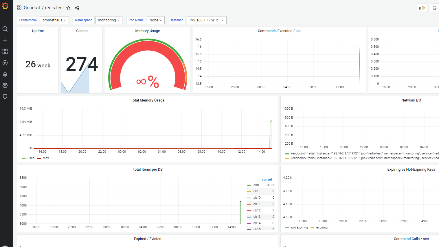Viewport: 439px width, 247px height.
Task: Click the dashboard grid icon beside General
Action: pos(19,8)
